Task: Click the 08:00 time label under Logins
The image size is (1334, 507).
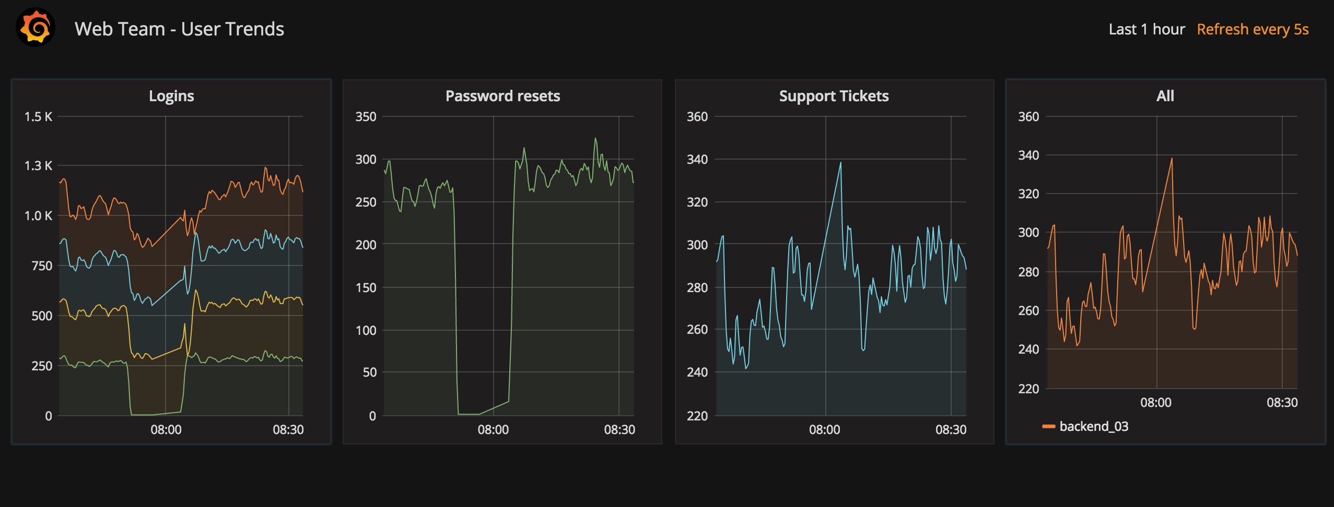Action: point(166,430)
